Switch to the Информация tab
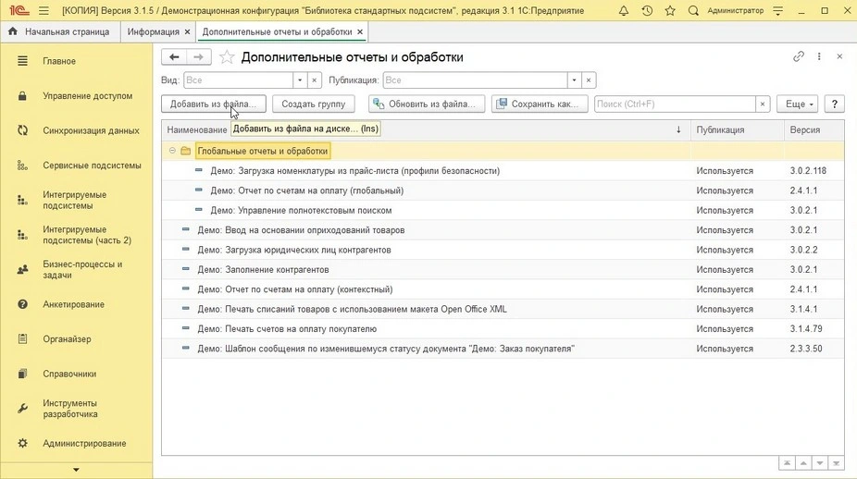Screen dimensions: 857x479 pos(153,31)
